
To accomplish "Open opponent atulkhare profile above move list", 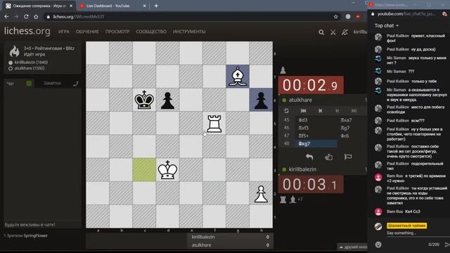I will [300, 100].
